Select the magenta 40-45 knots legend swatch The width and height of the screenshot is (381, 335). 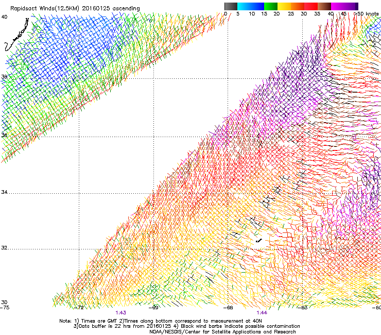point(338,6)
